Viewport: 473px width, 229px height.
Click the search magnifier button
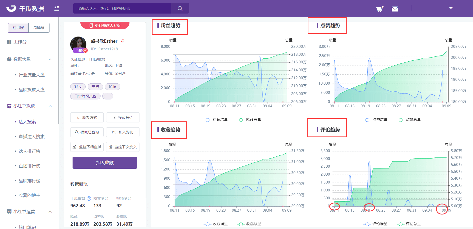coord(180,8)
